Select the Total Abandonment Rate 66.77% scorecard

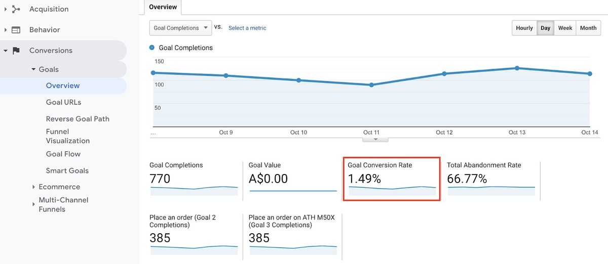(491, 179)
